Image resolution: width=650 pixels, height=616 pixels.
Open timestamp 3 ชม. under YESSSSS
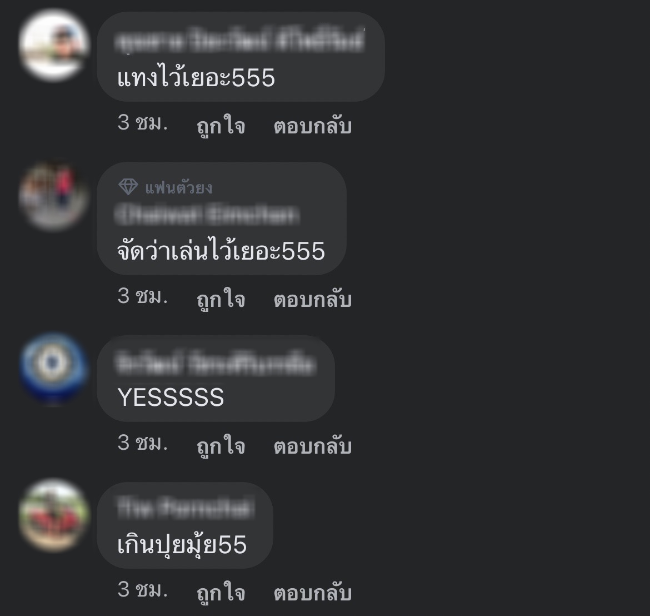pyautogui.click(x=143, y=443)
